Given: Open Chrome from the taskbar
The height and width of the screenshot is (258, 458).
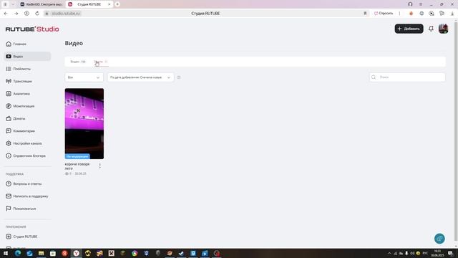Looking at the screenshot, I should [x=135, y=253].
